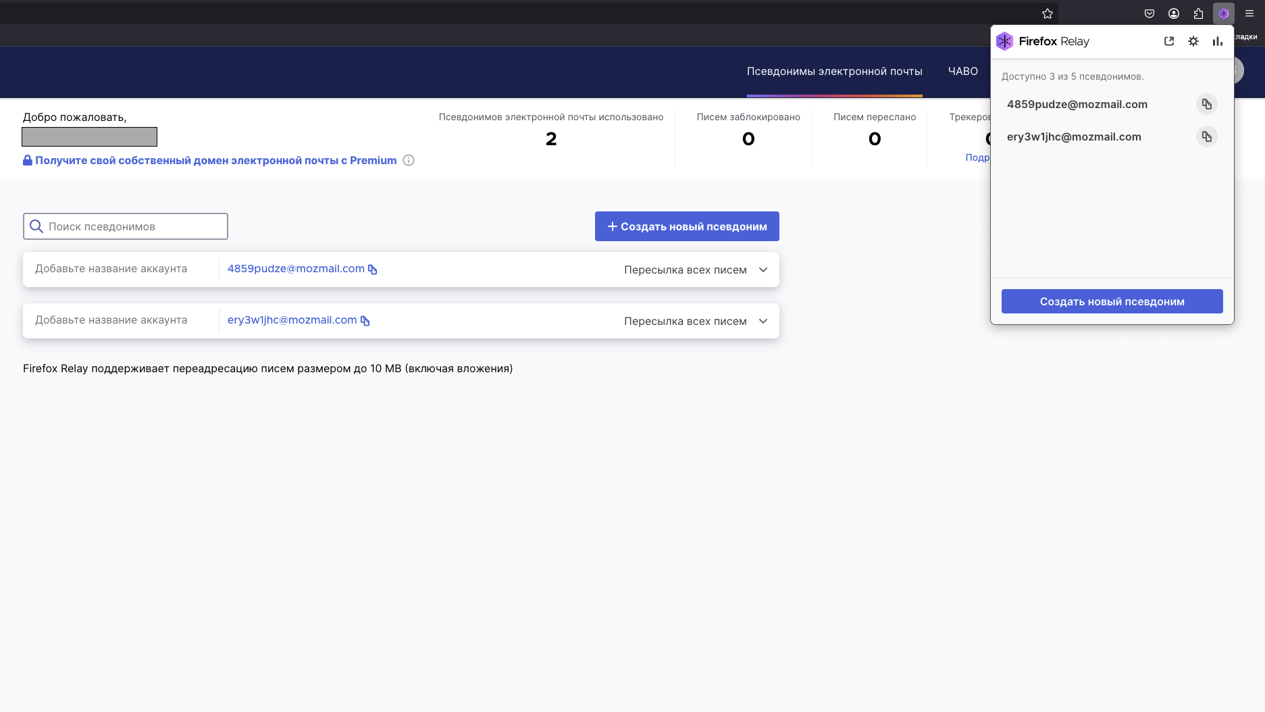Click Пересылка всех писем for ery3w1jhc alias
The height and width of the screenshot is (712, 1265).
point(685,321)
